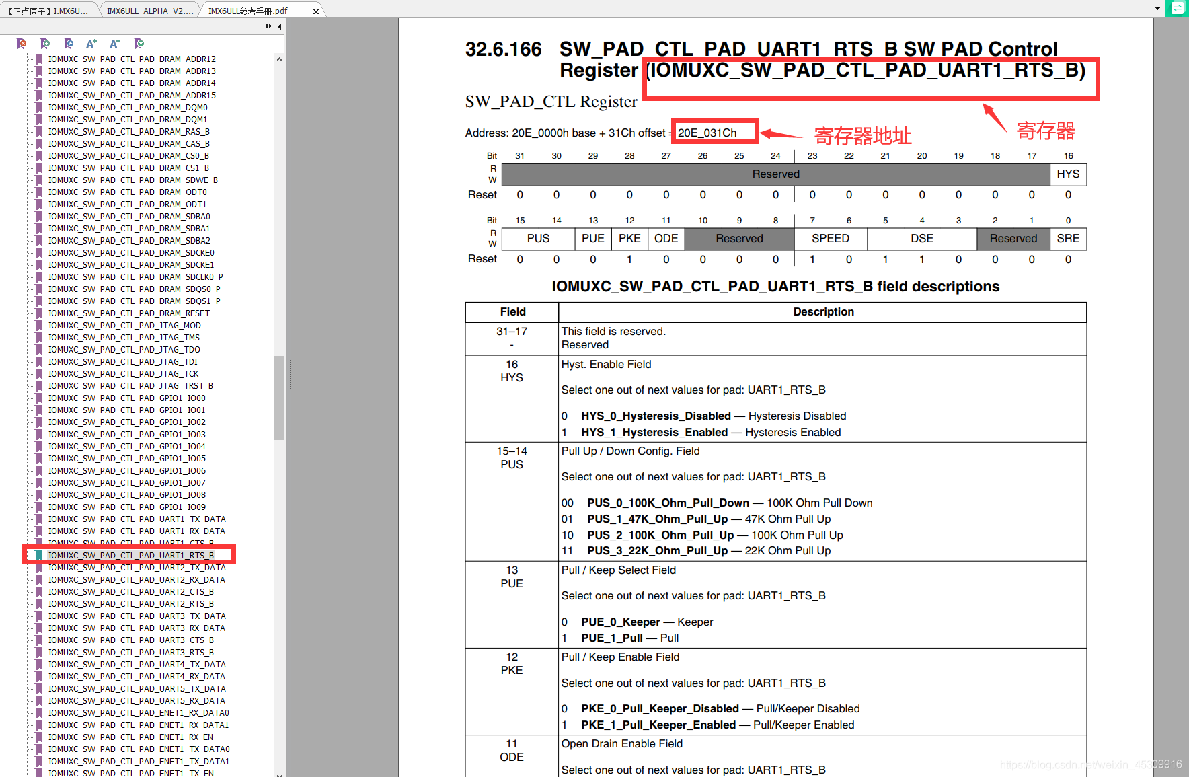The height and width of the screenshot is (777, 1189).
Task: Click bookmark icon beside DRAM_SDCLK0_P entry
Action: [39, 277]
